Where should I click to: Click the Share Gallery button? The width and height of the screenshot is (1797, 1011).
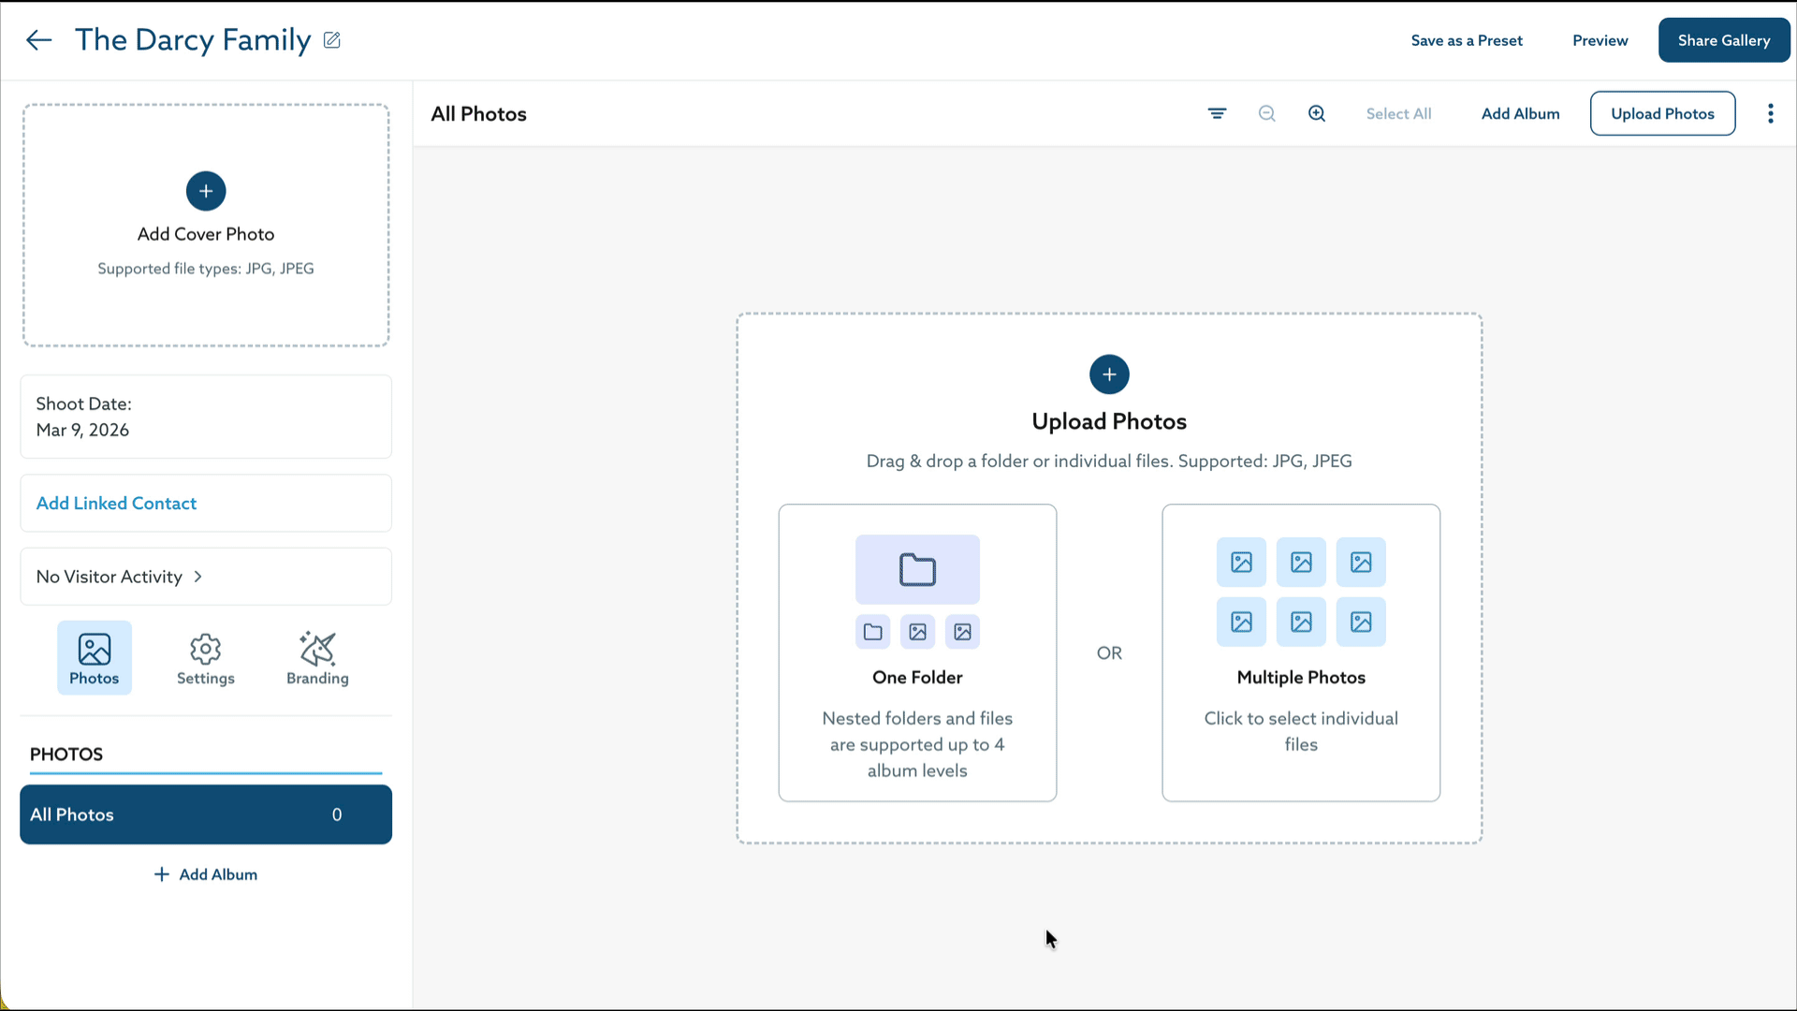1723,39
